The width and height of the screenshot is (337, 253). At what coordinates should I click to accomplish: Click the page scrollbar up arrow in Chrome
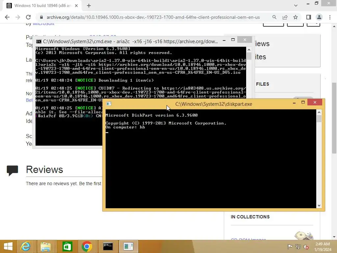(334, 26)
